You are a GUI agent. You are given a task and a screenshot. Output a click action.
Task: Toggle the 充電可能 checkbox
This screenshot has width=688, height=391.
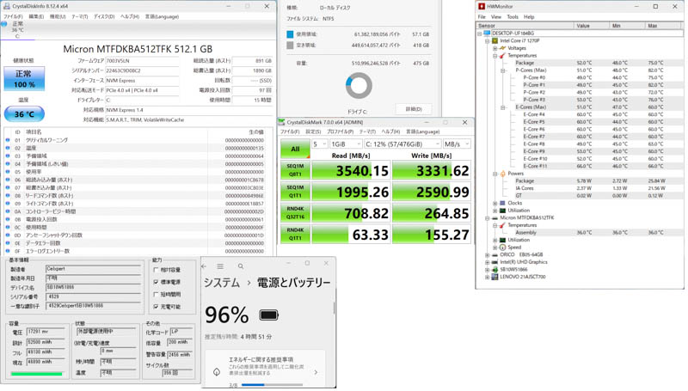click(x=156, y=307)
